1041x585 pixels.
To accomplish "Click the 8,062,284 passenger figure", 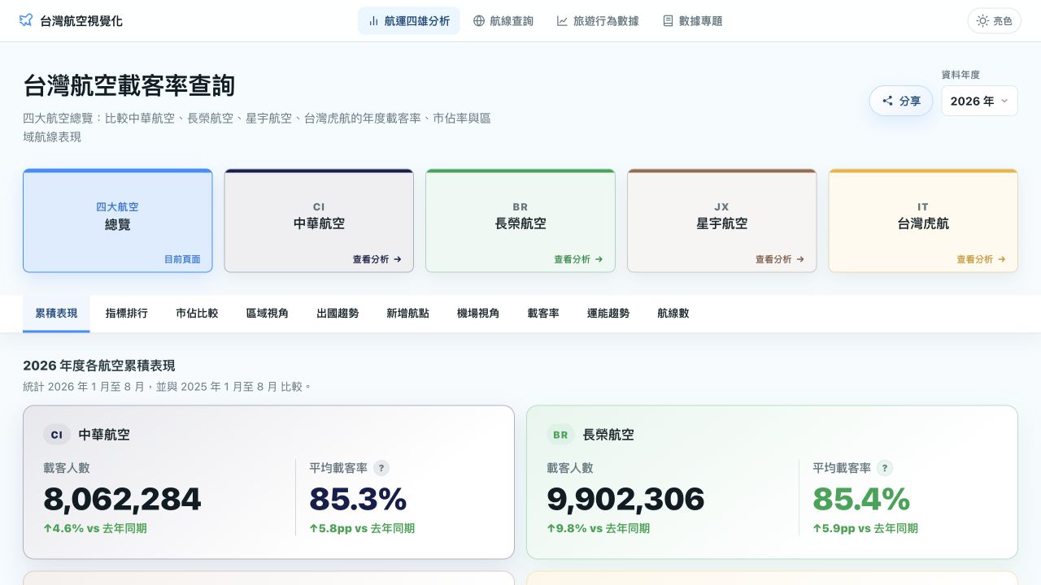I will [122, 500].
